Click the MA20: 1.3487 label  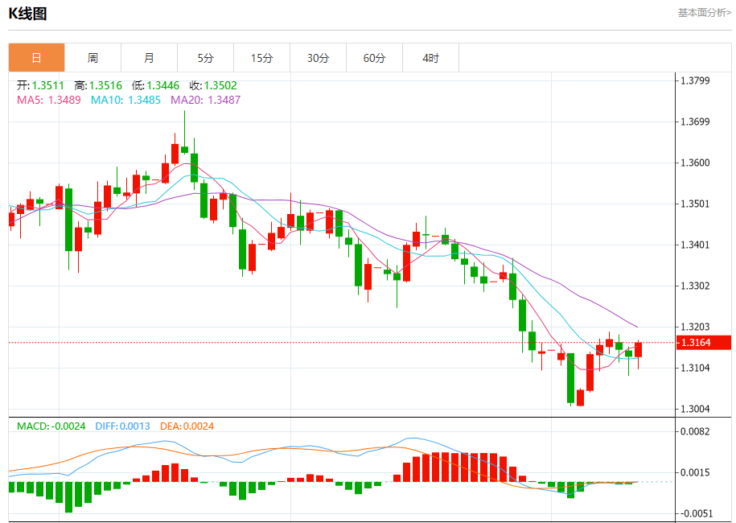(206, 100)
